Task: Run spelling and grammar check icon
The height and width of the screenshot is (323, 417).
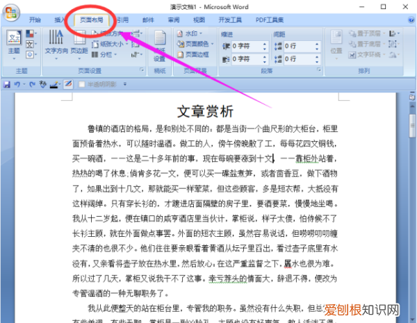Action: 42,85
